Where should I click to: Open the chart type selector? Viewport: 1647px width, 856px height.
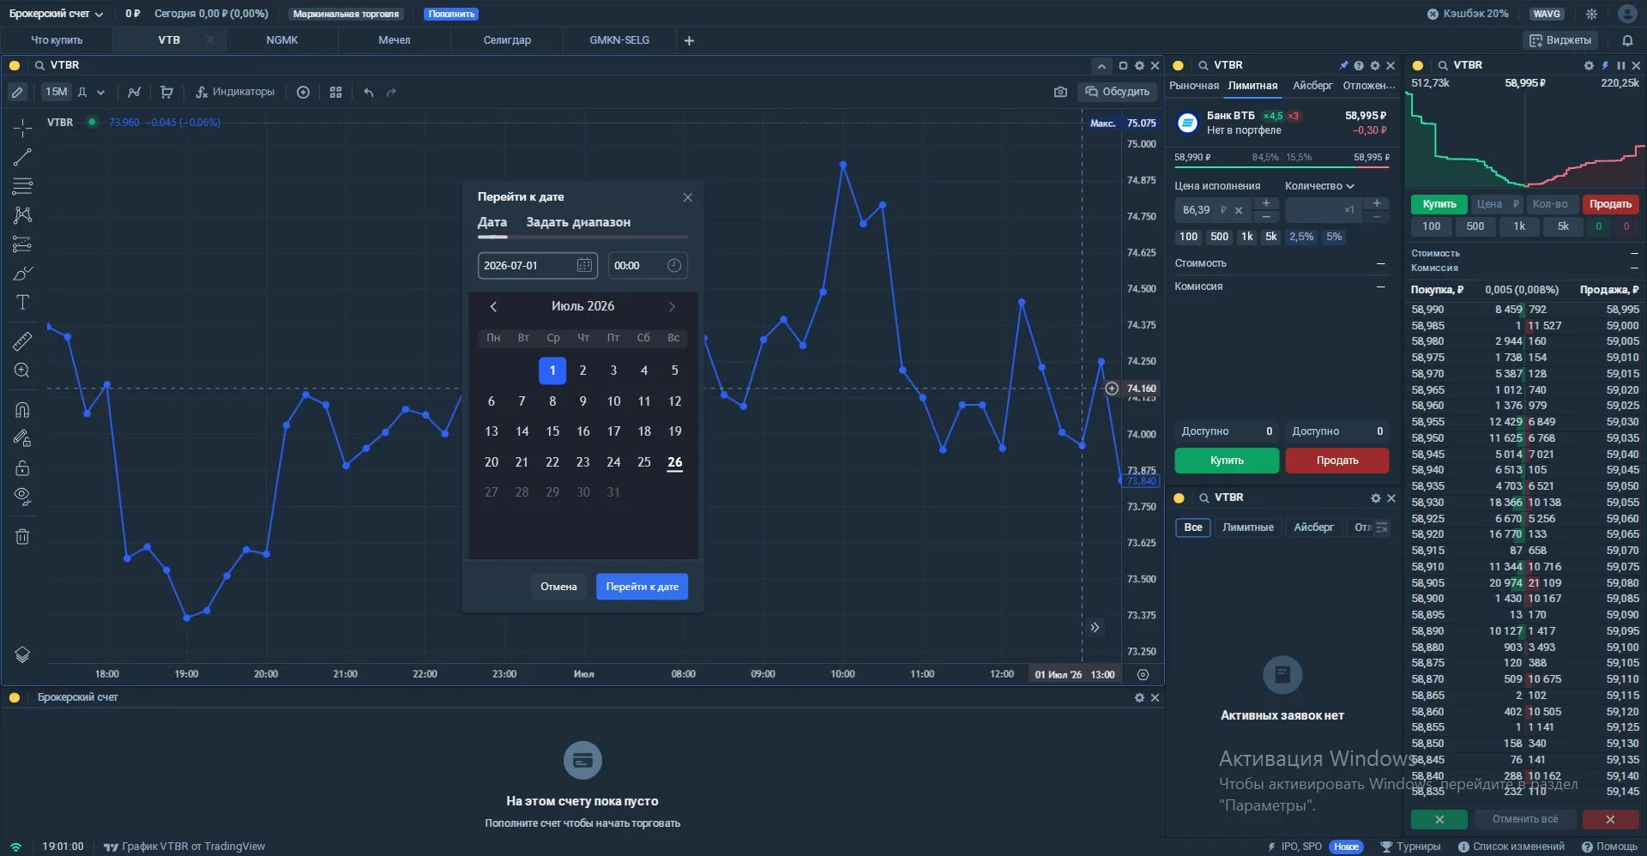coord(134,92)
